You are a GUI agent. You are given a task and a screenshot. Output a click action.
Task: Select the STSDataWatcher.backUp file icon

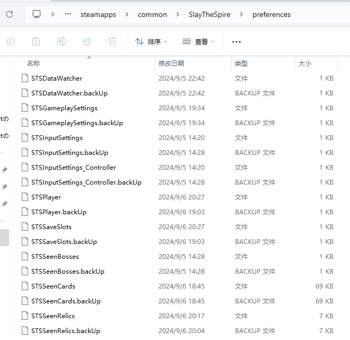tap(25, 93)
